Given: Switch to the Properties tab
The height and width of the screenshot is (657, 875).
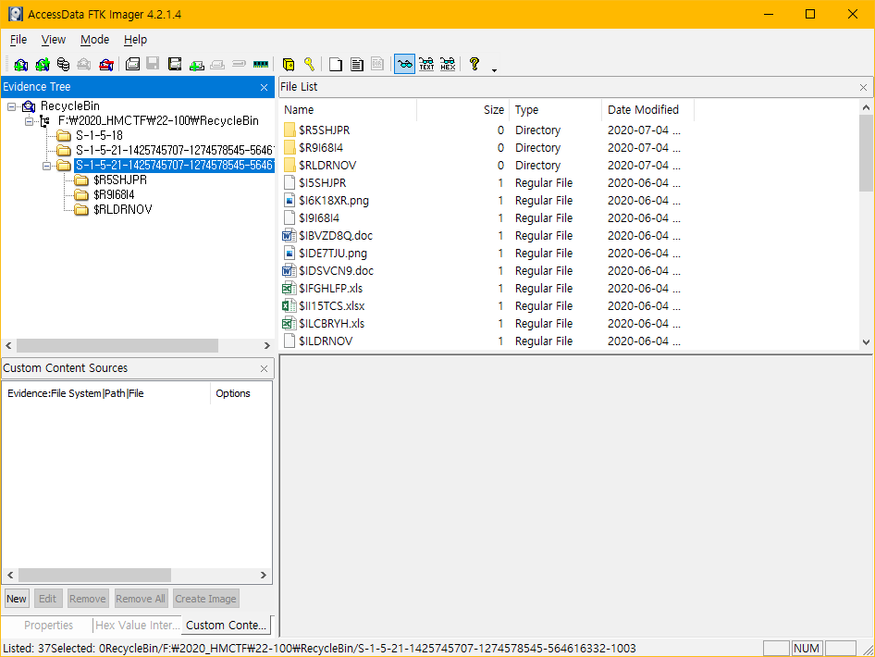Looking at the screenshot, I should (x=48, y=626).
